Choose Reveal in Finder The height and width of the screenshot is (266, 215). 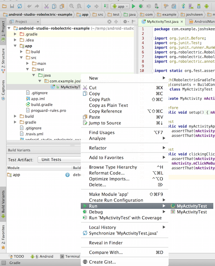coord(125,243)
